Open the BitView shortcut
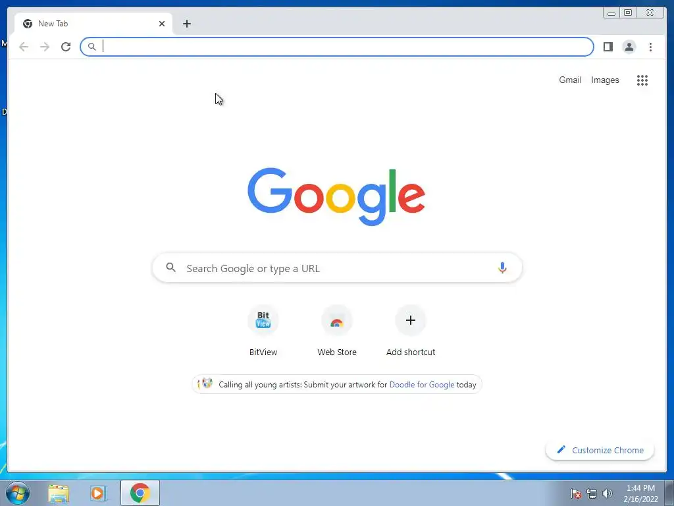674x506 pixels. 263,331
